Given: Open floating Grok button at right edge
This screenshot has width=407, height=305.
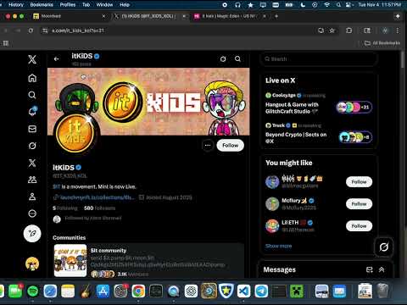Looking at the screenshot, I should click(x=383, y=247).
